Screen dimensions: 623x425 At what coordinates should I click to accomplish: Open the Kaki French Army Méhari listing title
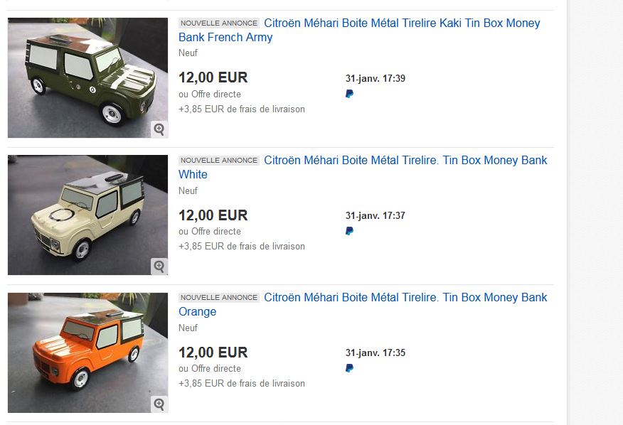359,30
